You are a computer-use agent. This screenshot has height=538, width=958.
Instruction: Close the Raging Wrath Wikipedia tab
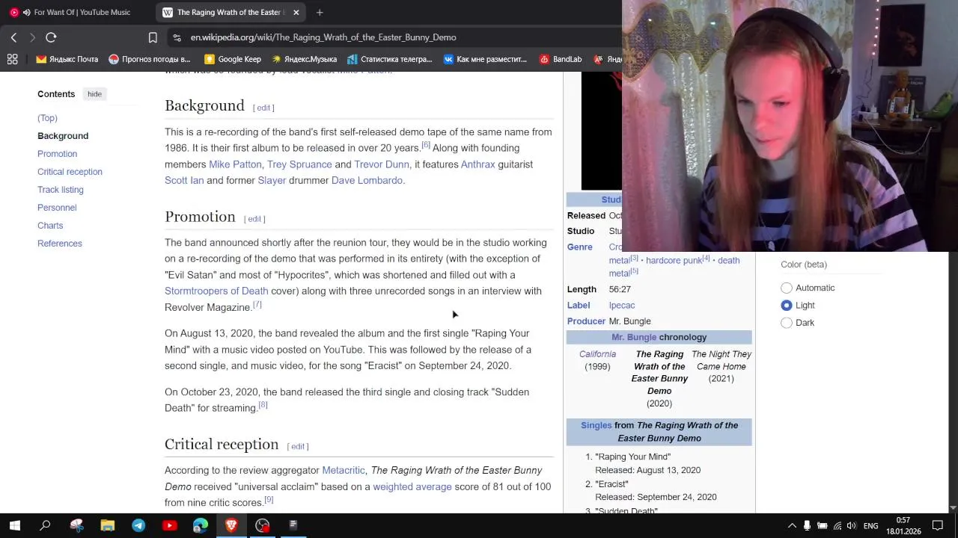click(x=296, y=12)
